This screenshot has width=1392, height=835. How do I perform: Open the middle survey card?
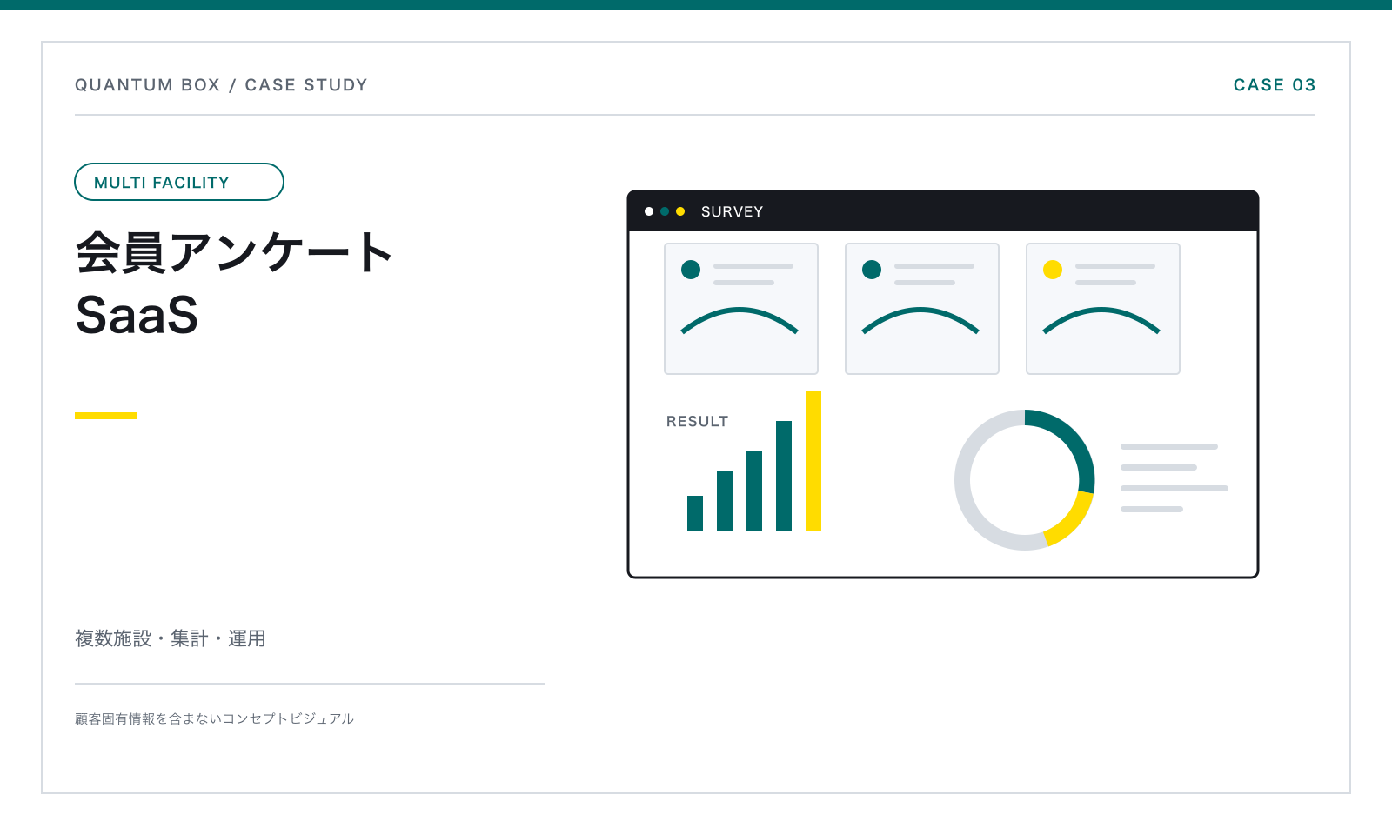click(x=922, y=309)
